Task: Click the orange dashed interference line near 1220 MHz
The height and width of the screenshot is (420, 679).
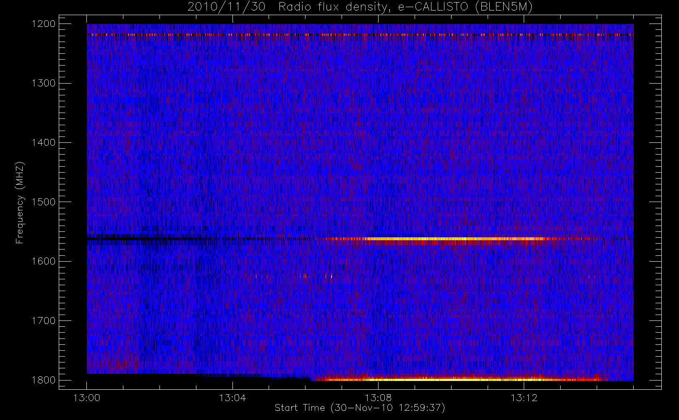Action: point(360,34)
